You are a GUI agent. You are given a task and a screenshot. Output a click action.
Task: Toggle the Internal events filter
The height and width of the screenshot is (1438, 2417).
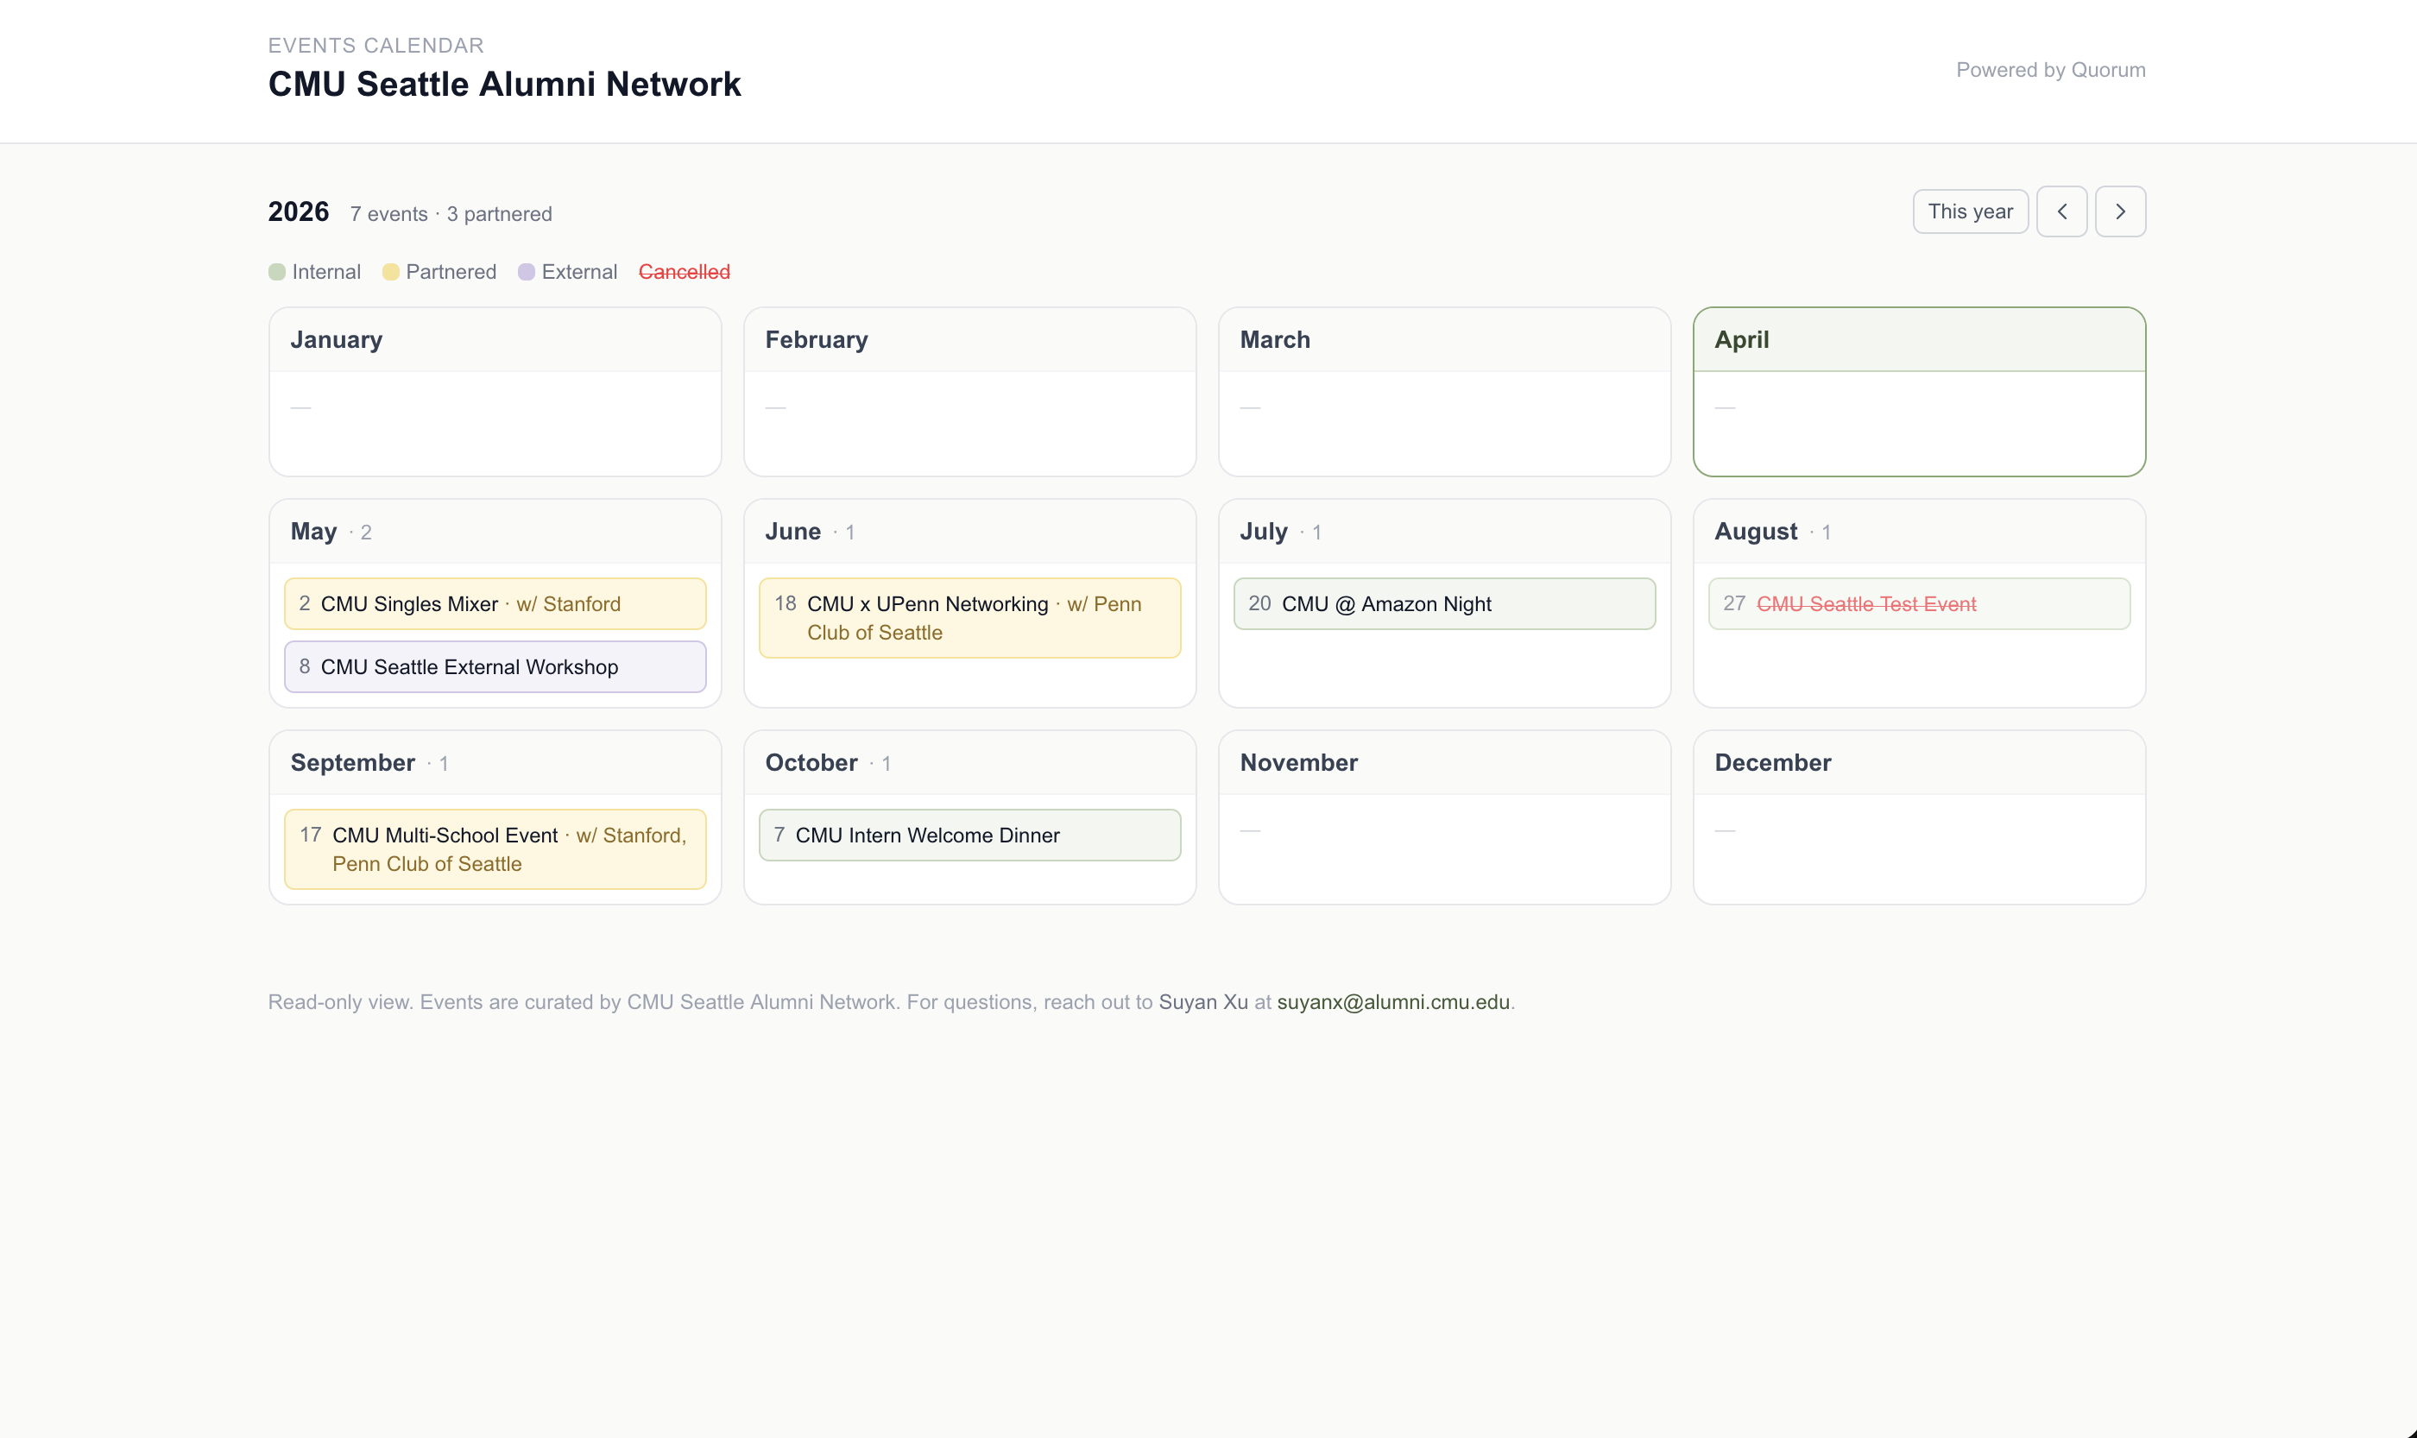315,271
